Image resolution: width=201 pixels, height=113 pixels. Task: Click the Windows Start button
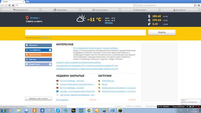(x=3, y=110)
